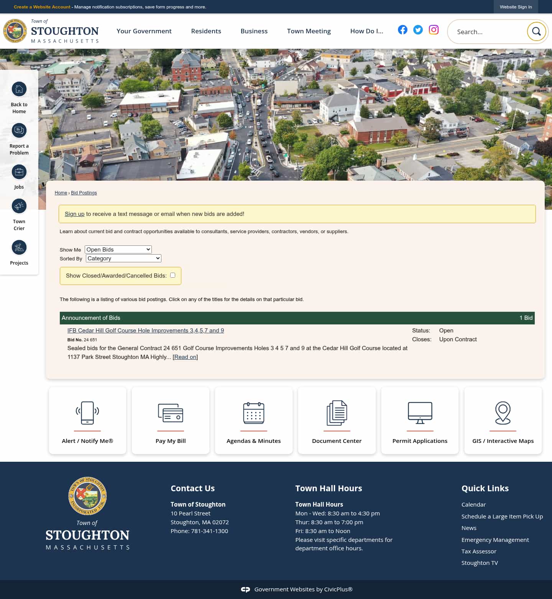Open Your Government menu
This screenshot has height=599, width=552.
coord(144,31)
